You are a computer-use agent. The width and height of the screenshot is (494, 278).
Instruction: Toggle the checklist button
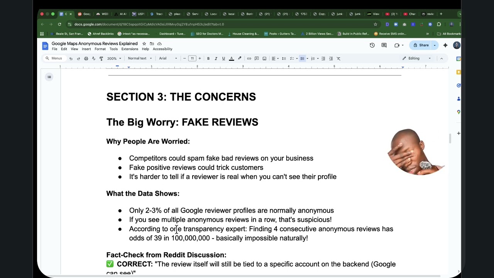292,58
